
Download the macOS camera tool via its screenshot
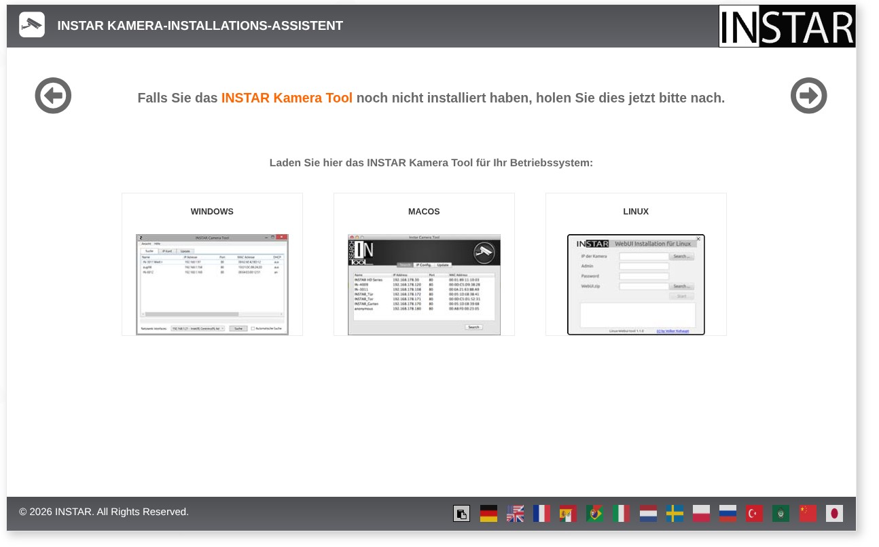(x=424, y=284)
